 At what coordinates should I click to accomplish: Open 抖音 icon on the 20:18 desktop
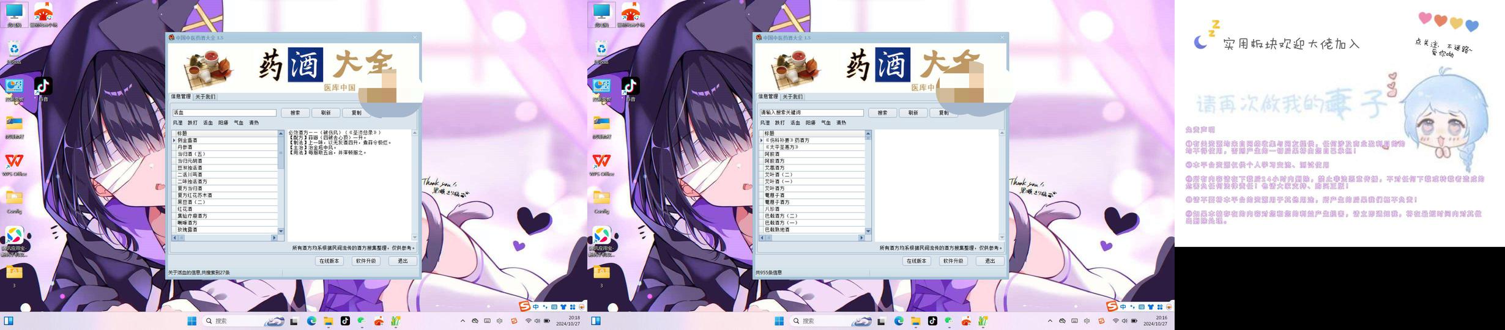[43, 89]
